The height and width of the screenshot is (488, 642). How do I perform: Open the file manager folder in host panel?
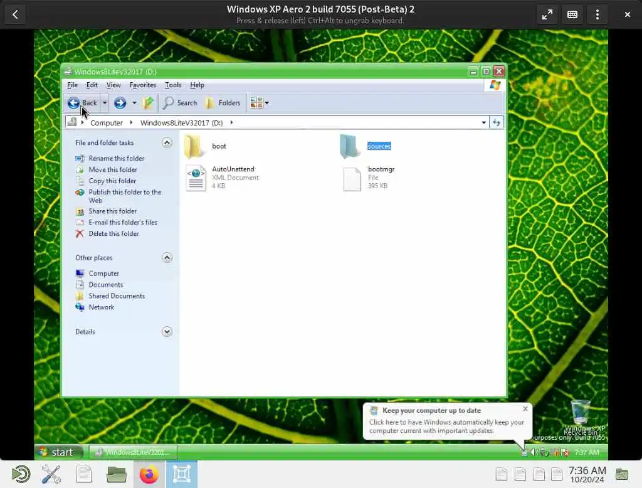(x=116, y=474)
